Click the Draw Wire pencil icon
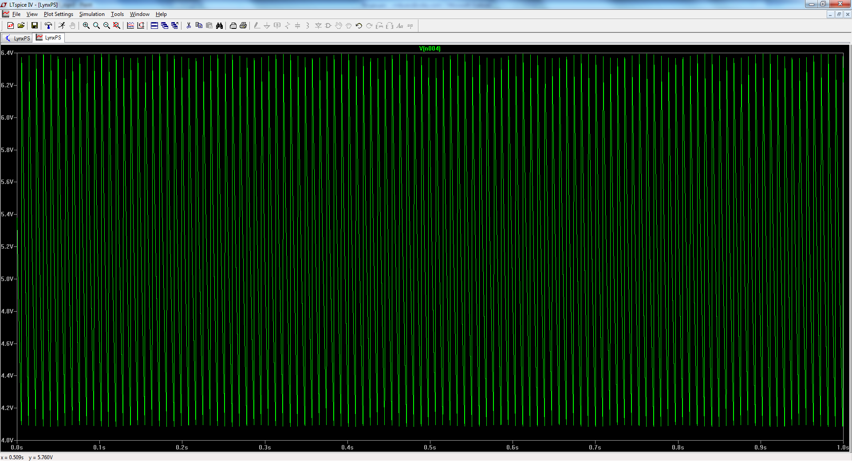 pyautogui.click(x=257, y=26)
